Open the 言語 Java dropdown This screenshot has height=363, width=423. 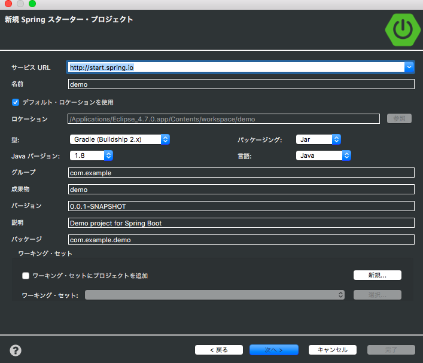click(323, 155)
